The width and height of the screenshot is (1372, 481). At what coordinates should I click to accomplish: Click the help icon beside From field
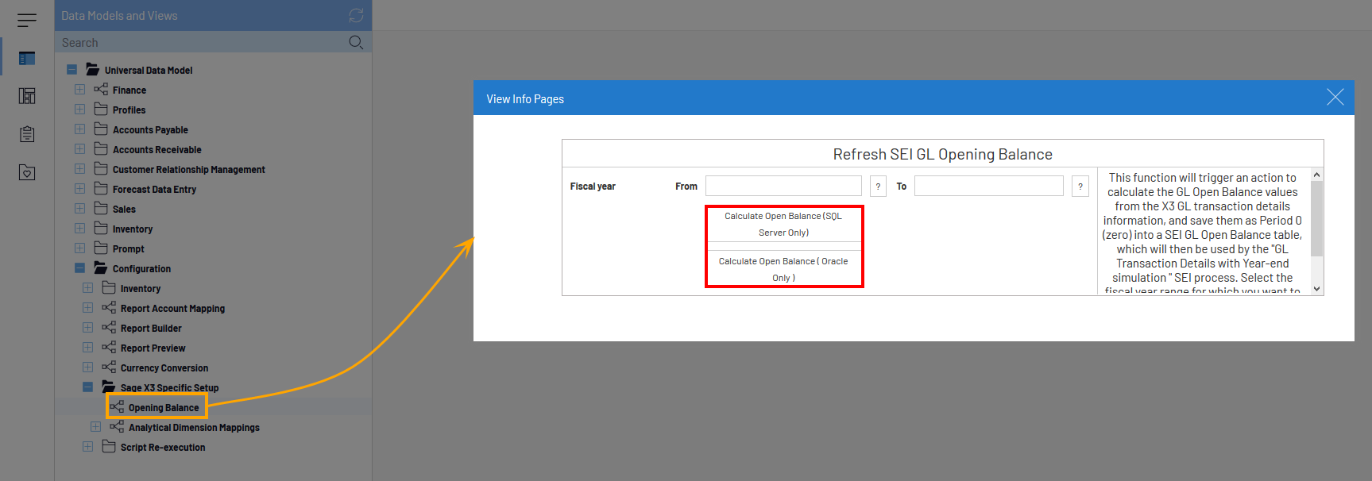[878, 187]
